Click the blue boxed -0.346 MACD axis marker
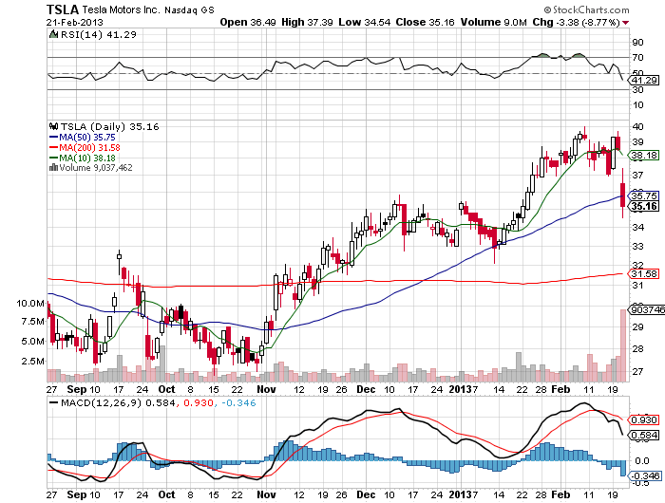 point(645,475)
